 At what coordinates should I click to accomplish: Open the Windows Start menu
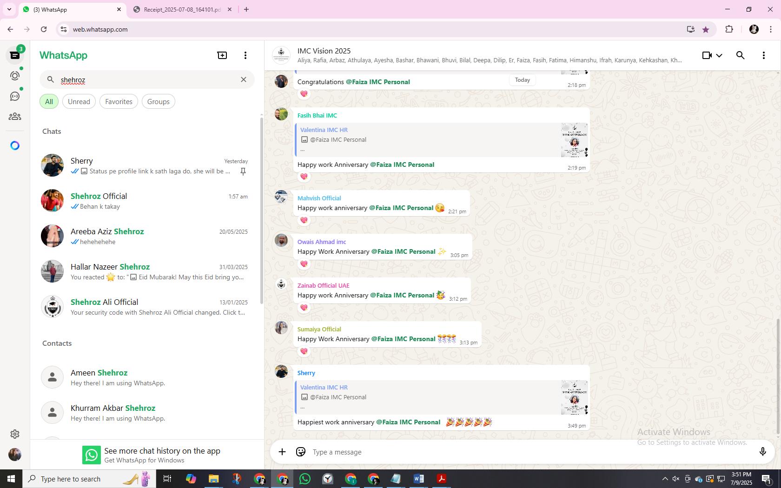(11, 479)
